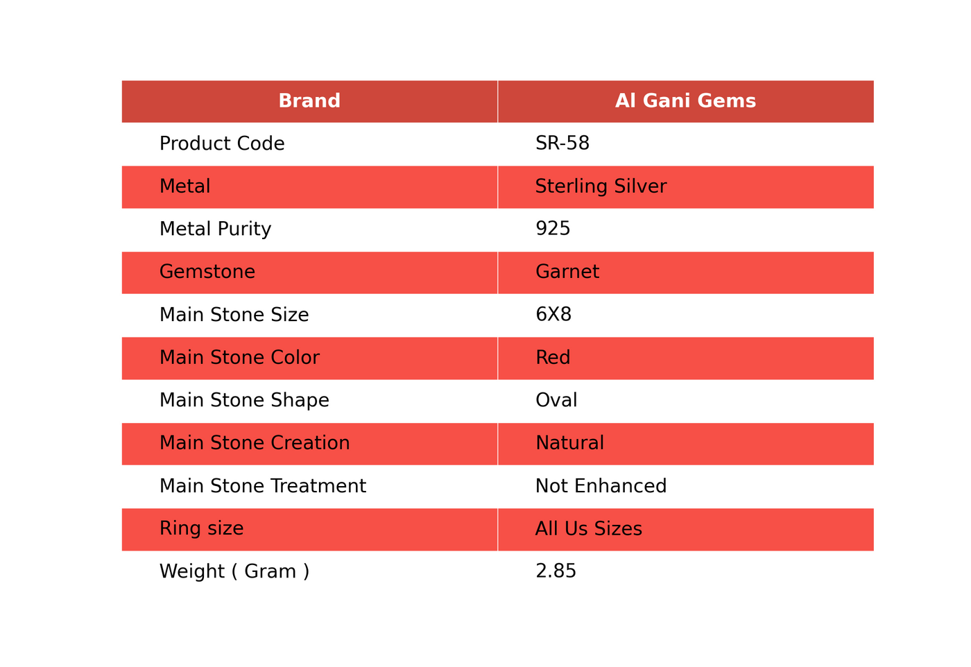Select the Product Code label cell
The width and height of the screenshot is (971, 667).
tap(309, 144)
